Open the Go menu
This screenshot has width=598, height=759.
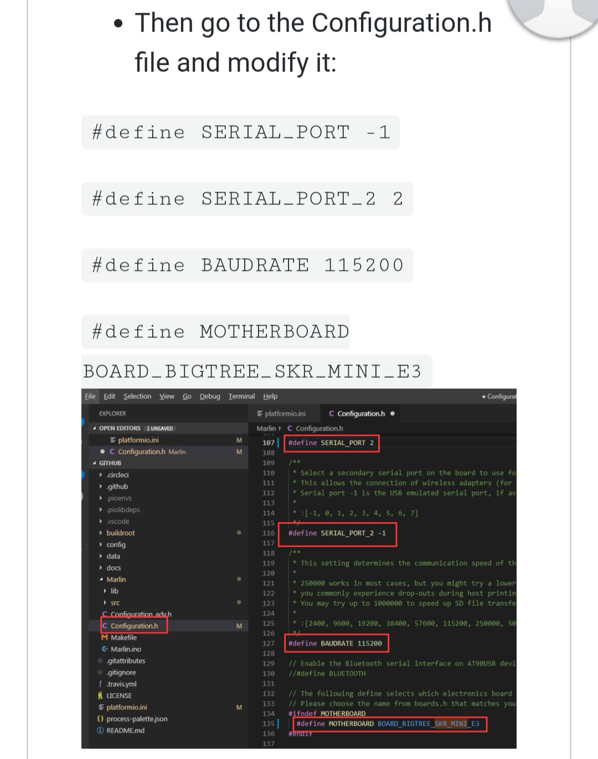187,397
